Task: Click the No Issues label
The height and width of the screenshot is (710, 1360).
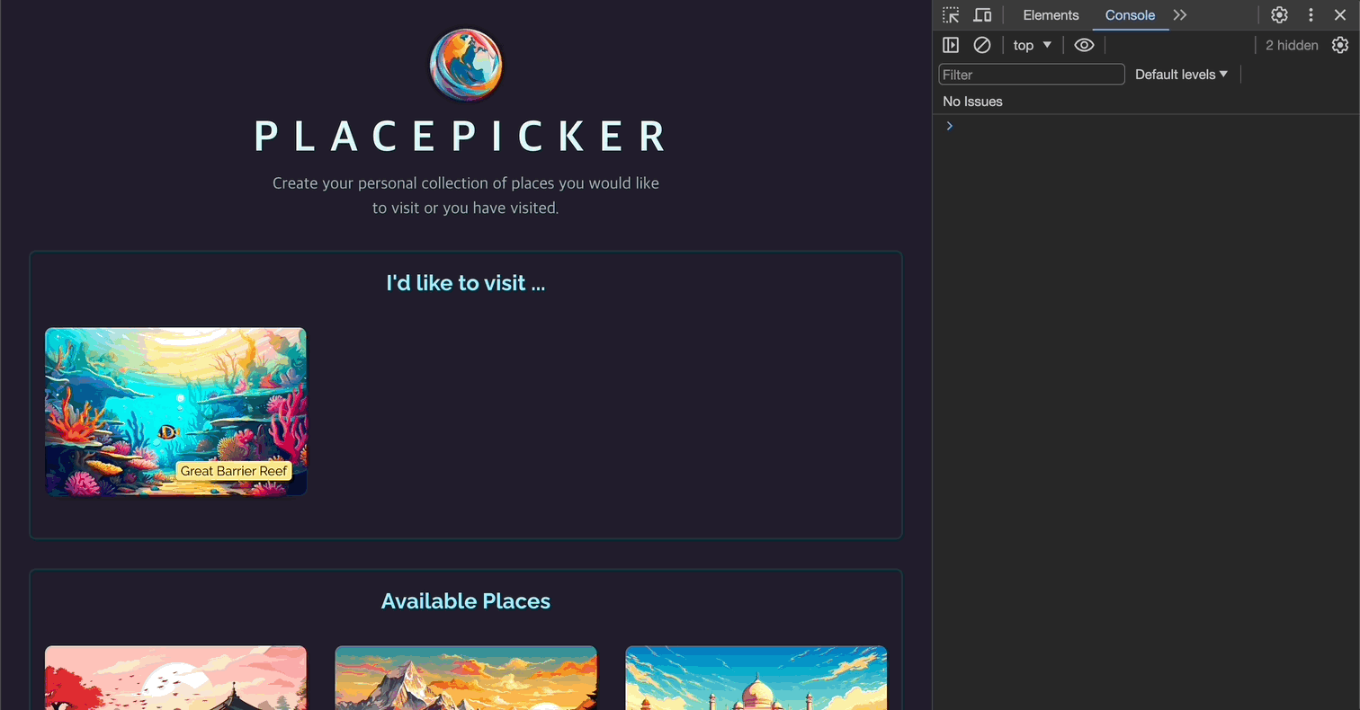Action: pos(972,102)
